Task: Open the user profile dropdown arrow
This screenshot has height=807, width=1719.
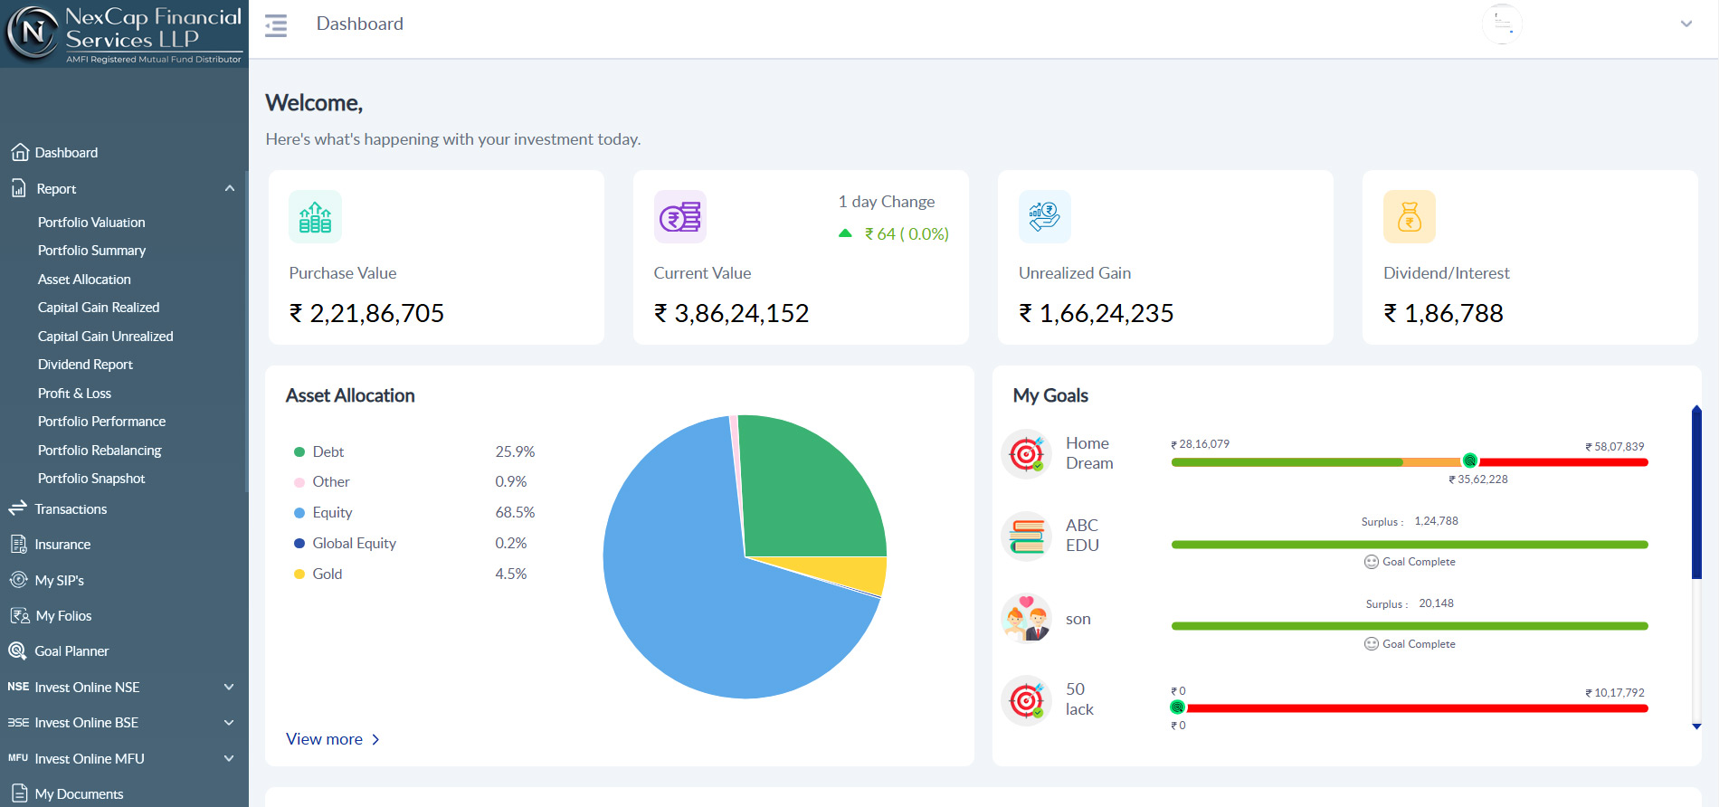Action: point(1686,24)
